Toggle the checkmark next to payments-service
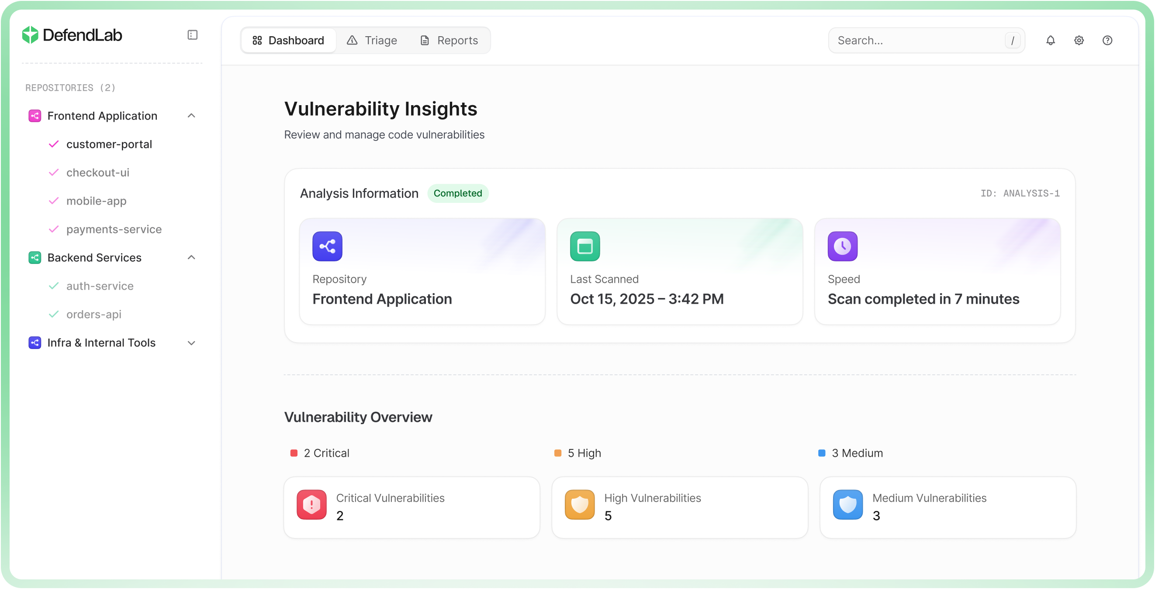 [x=54, y=229]
